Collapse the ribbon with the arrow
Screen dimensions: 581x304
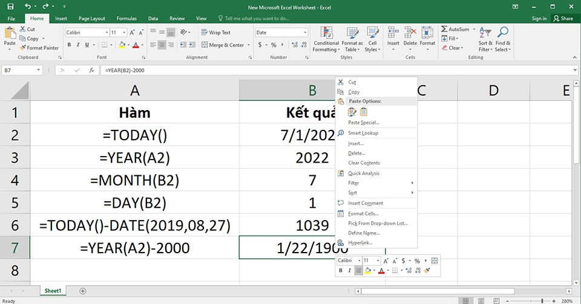click(575, 57)
